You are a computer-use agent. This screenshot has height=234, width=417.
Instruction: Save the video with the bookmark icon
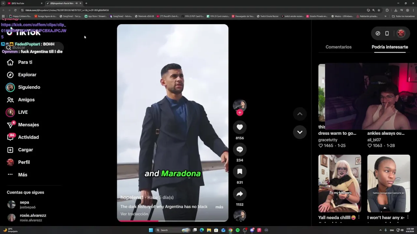(240, 172)
